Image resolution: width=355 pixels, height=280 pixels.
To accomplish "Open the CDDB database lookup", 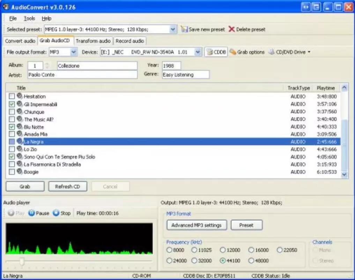I will pyautogui.click(x=216, y=52).
